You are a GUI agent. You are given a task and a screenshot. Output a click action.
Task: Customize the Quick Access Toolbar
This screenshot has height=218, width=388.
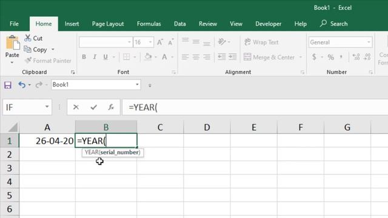[150, 85]
